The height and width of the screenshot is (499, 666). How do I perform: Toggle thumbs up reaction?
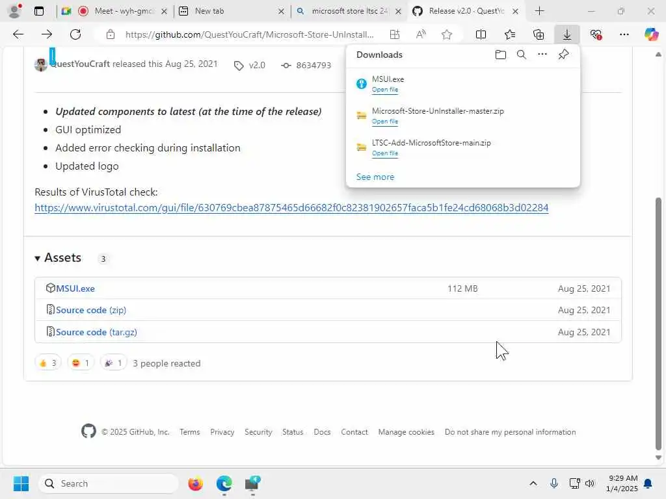pos(48,363)
